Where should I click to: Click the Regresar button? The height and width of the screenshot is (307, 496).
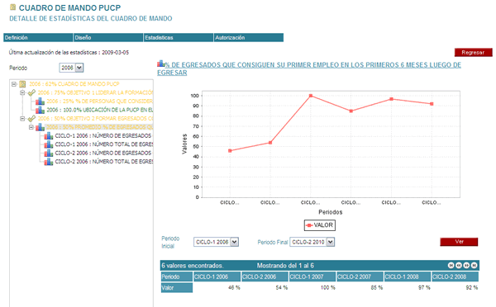point(473,53)
